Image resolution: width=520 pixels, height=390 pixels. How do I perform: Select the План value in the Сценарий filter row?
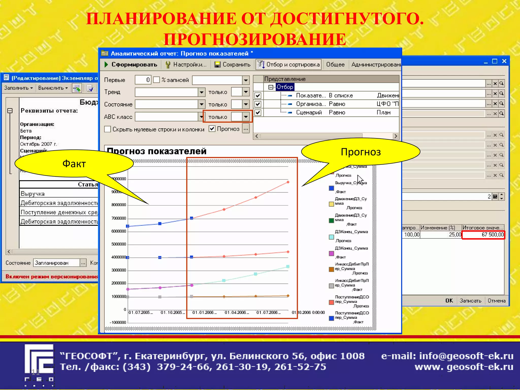[383, 112]
